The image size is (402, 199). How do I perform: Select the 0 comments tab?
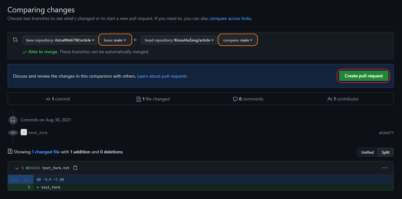pos(248,99)
